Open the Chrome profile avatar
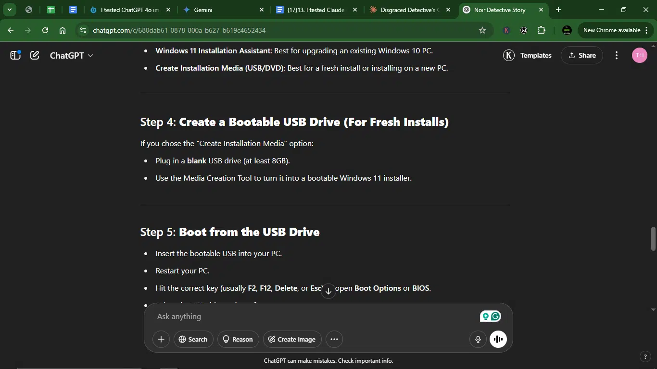 pyautogui.click(x=567, y=30)
